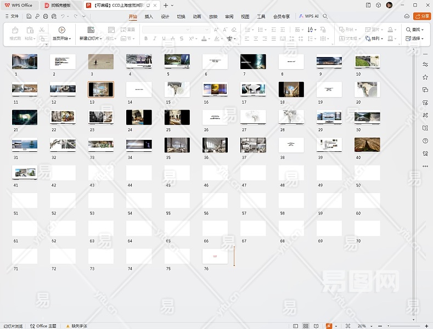
Task: Click the orange 分享 share button
Action: (x=421, y=16)
